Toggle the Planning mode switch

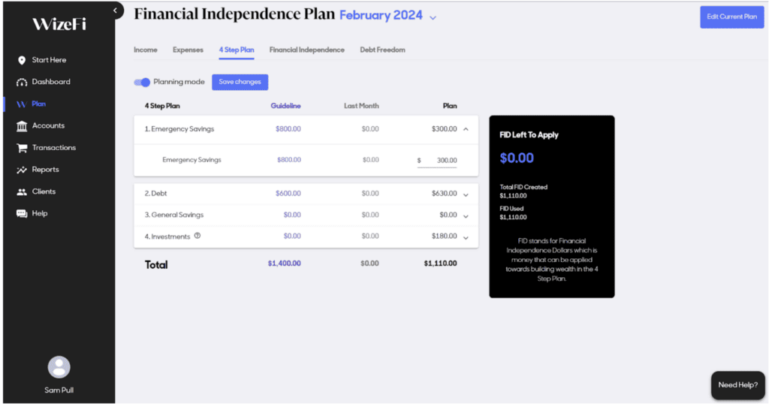click(x=142, y=82)
